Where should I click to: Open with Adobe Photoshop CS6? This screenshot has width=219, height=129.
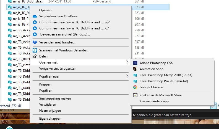[156, 63]
